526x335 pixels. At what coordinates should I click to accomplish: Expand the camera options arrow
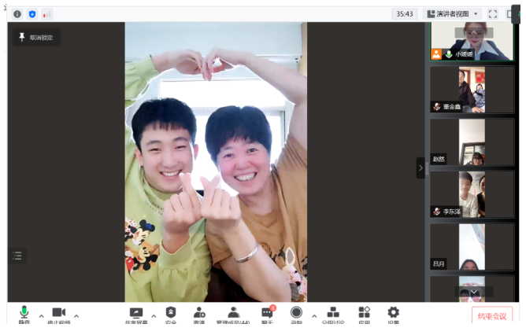[76, 316]
